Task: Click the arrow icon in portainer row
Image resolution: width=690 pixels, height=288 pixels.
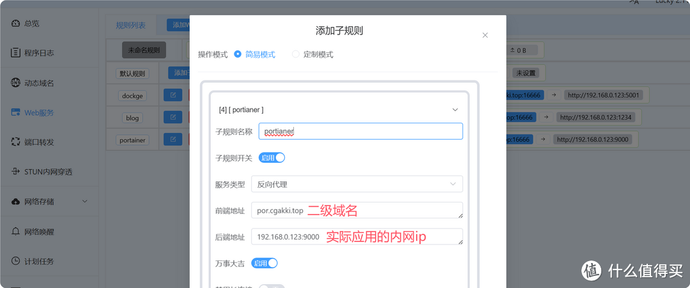Action: (x=543, y=139)
